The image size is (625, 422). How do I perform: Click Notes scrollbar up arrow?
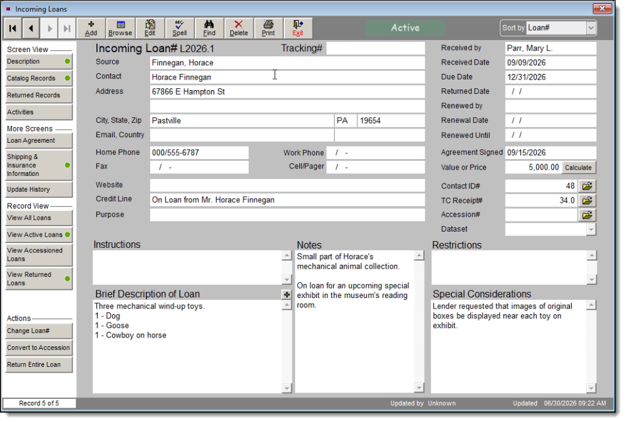(x=419, y=256)
